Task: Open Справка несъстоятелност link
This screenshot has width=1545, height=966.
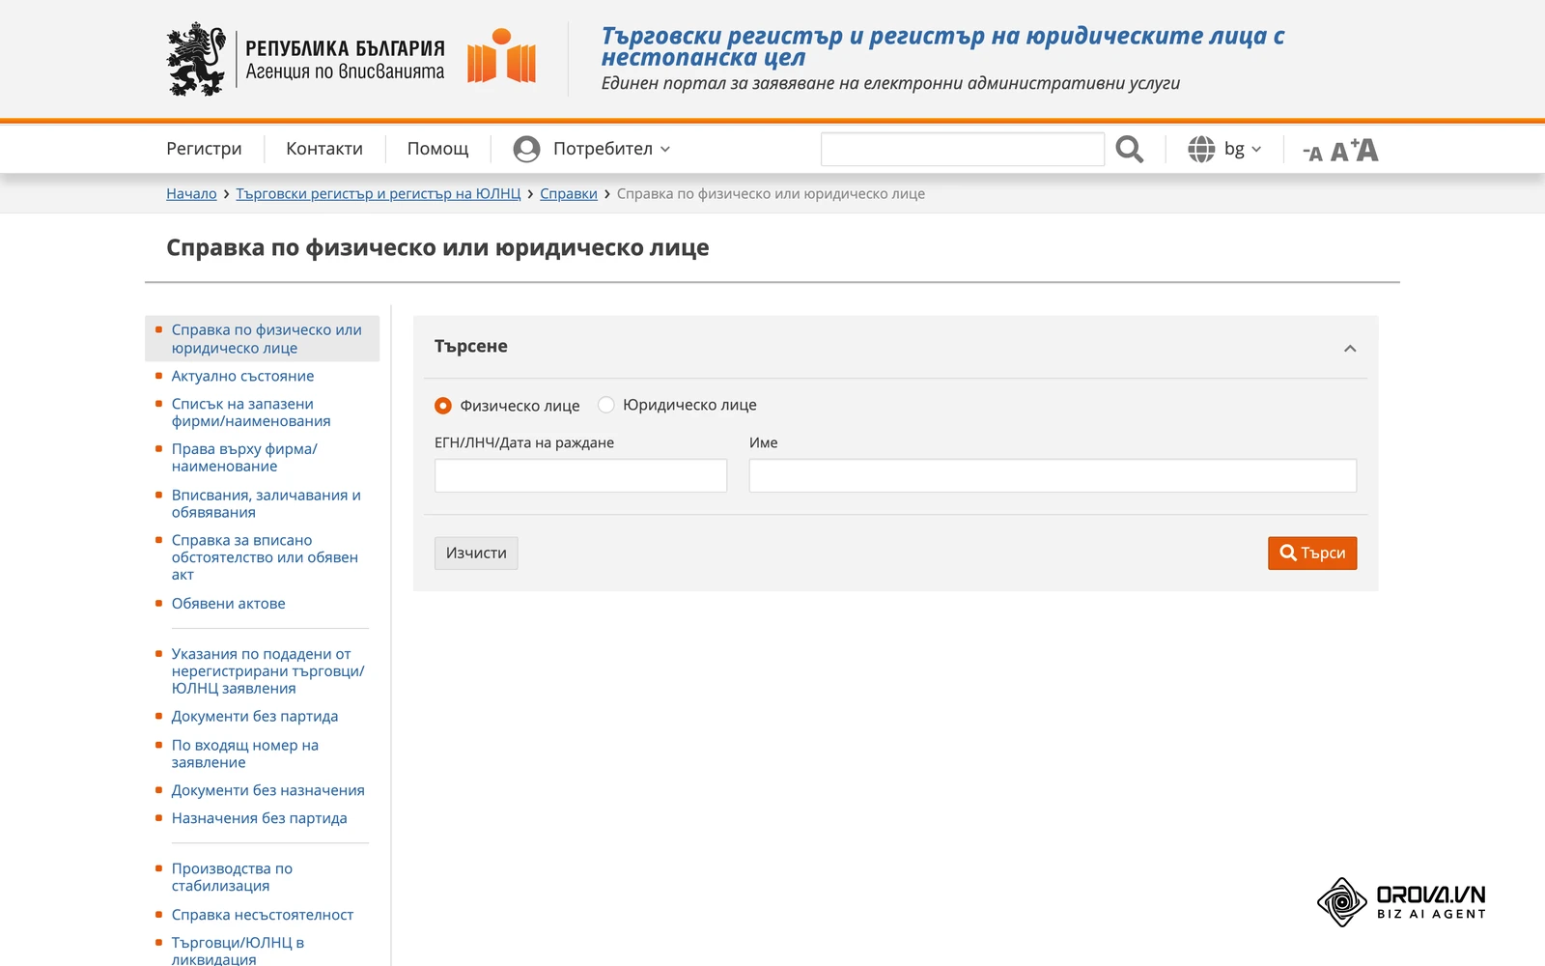Action: click(x=263, y=914)
